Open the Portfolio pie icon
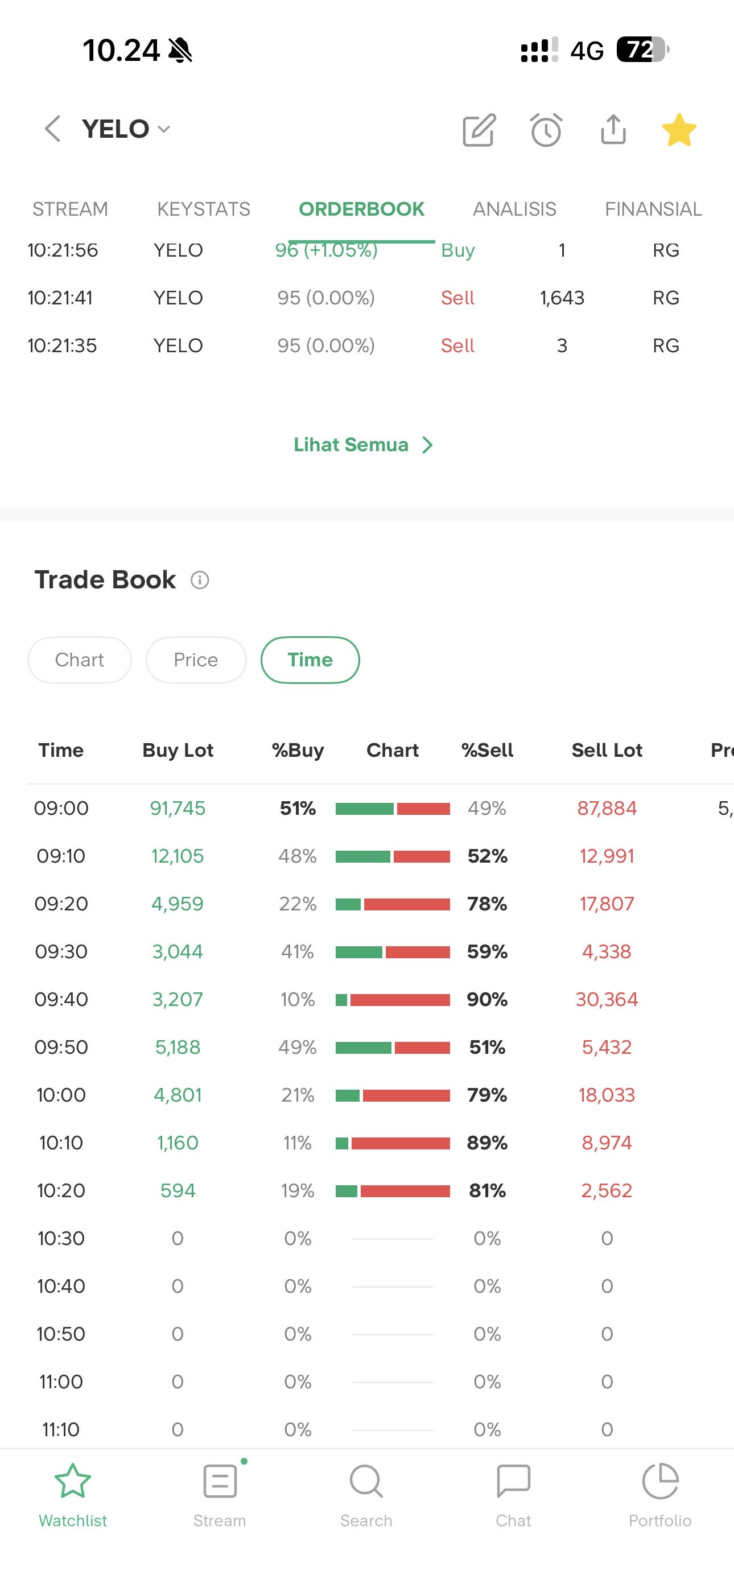 click(x=660, y=1492)
